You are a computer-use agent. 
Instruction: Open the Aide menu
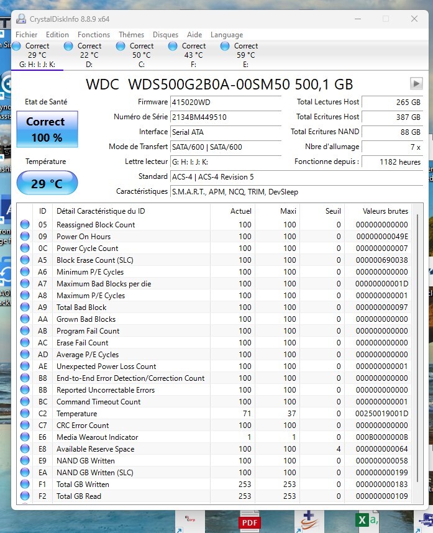(194, 35)
